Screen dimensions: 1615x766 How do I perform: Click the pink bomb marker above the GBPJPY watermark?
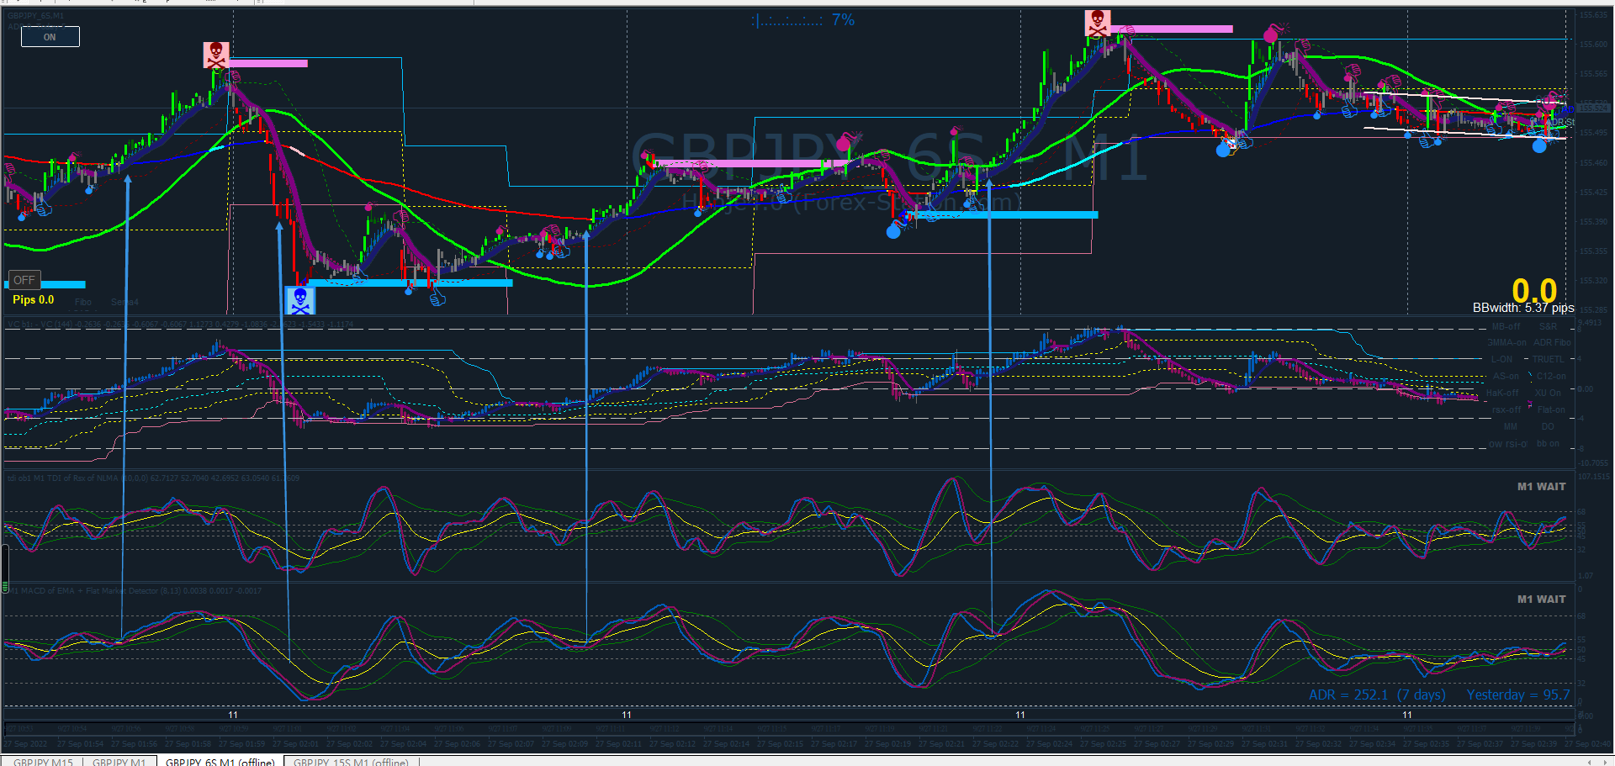[x=845, y=141]
